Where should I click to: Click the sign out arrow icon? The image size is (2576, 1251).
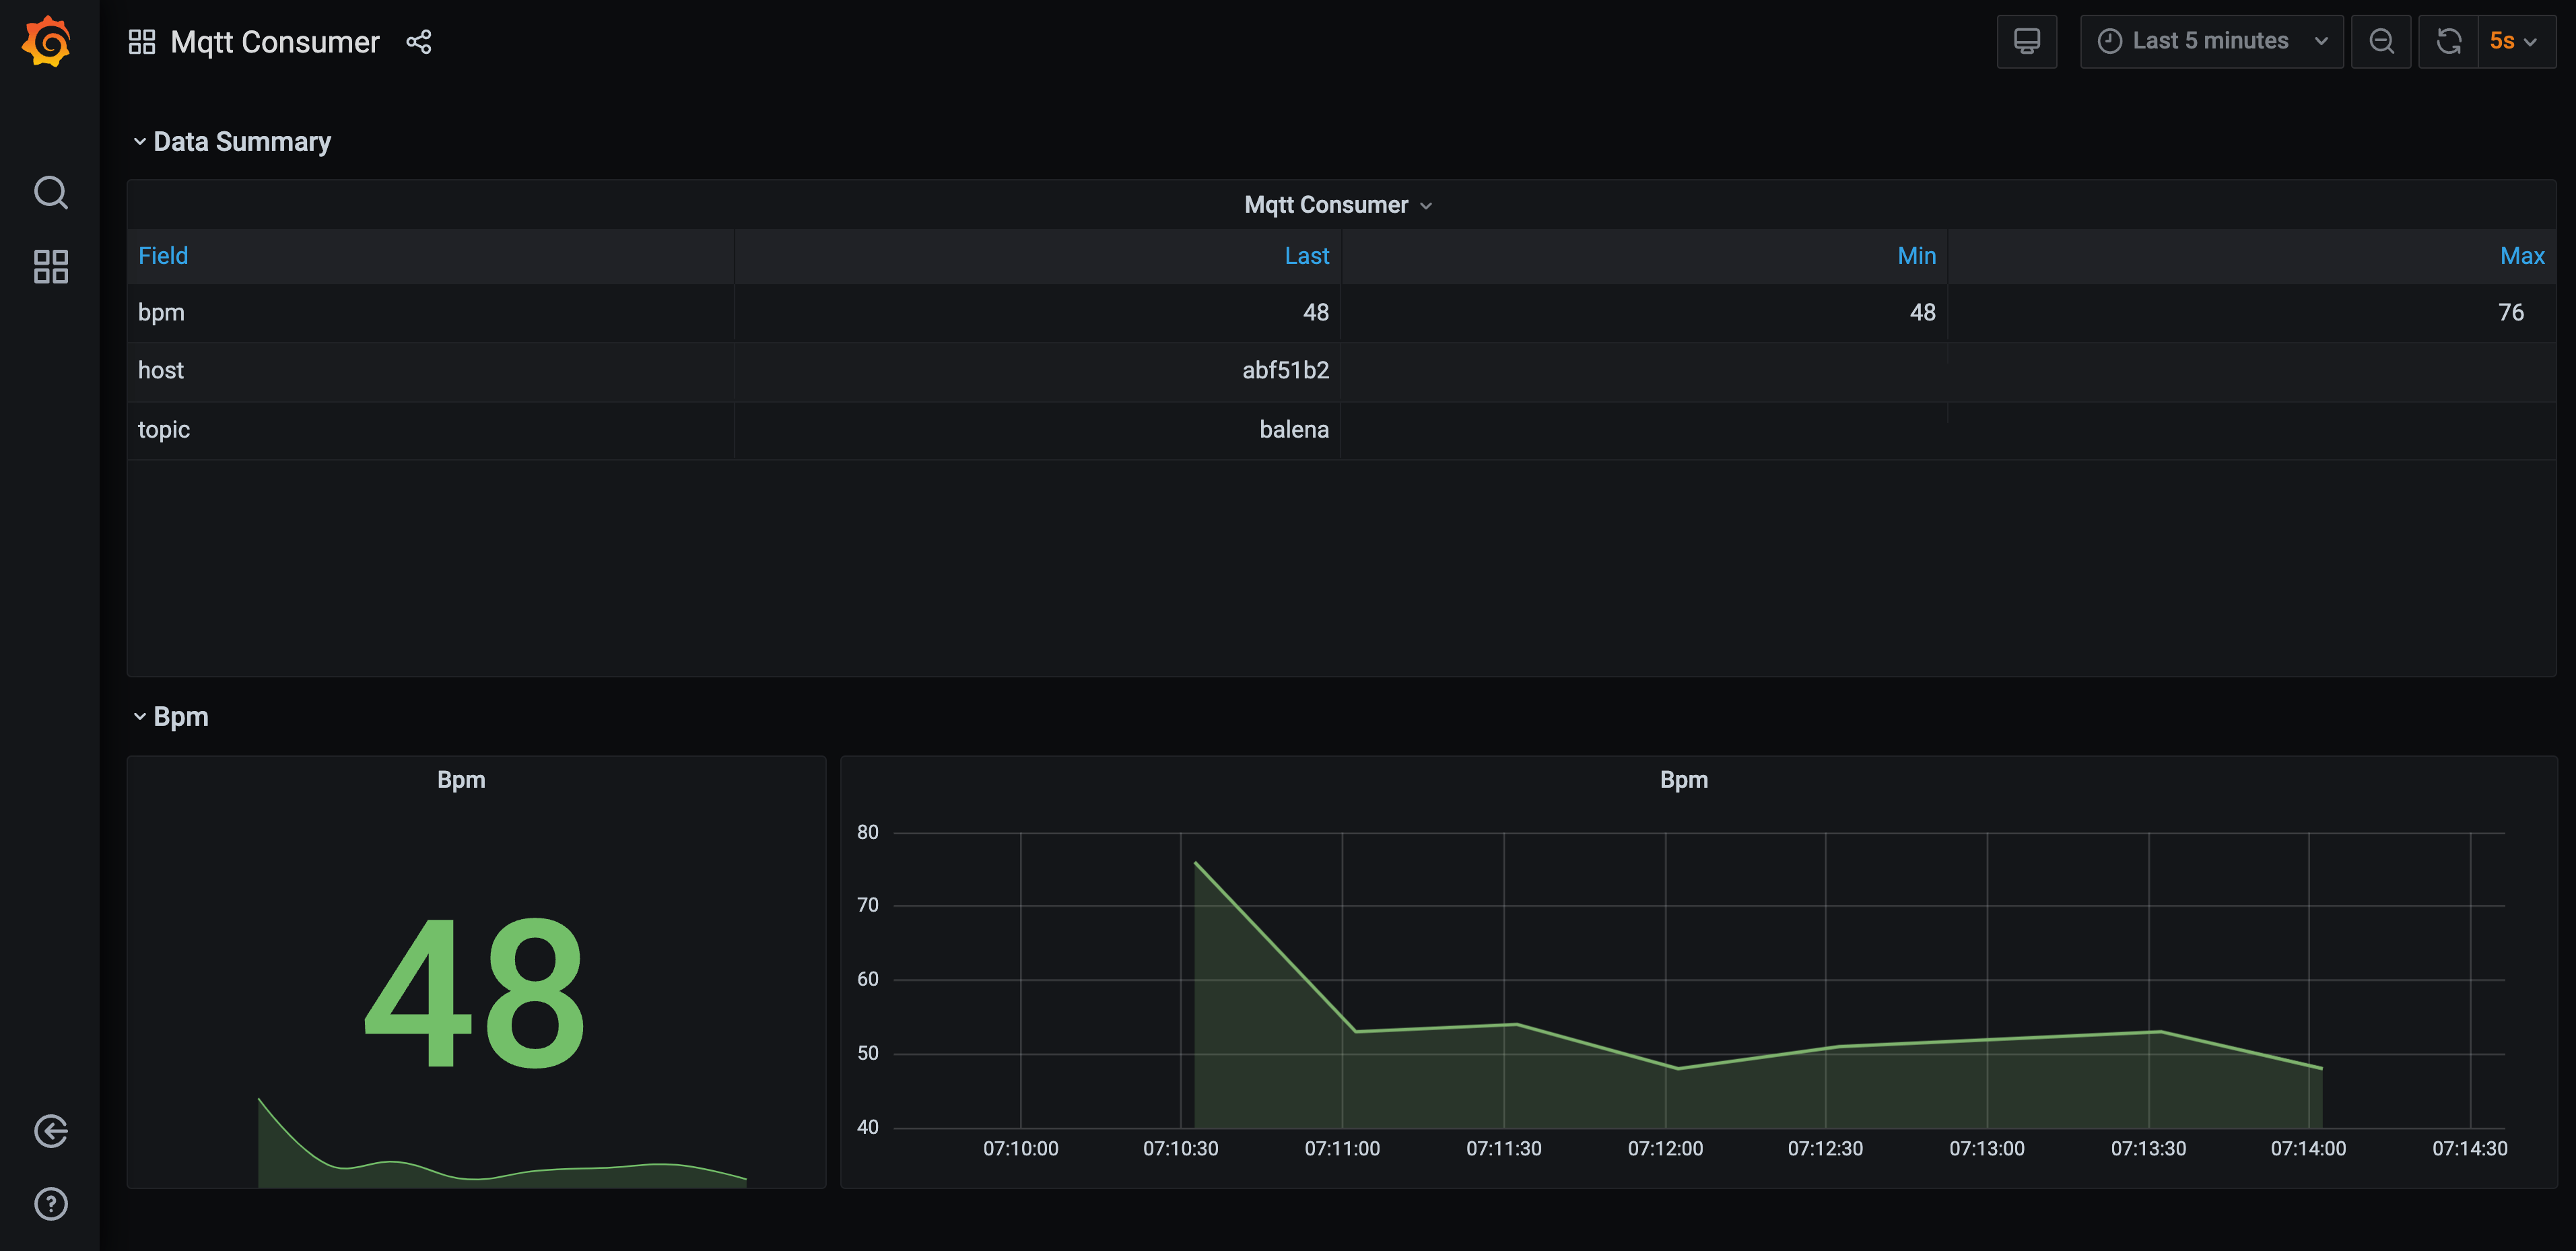coord(51,1131)
